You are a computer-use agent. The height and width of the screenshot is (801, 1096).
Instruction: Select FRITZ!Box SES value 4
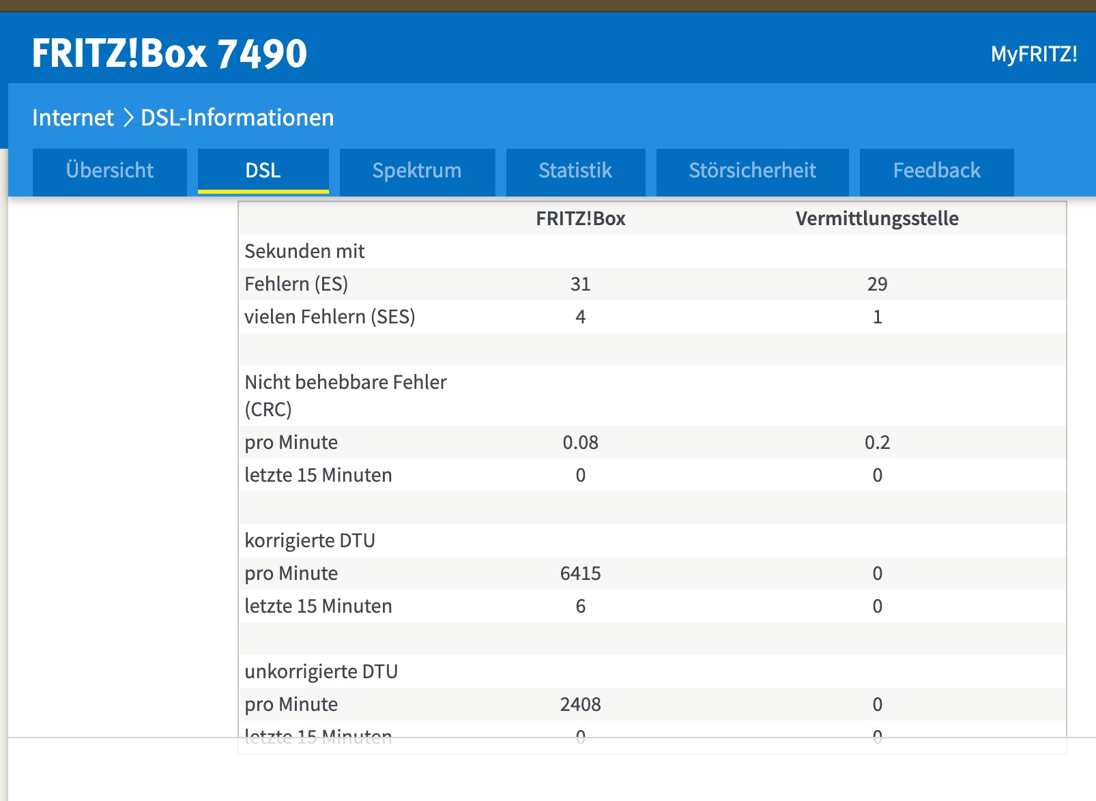(x=581, y=317)
